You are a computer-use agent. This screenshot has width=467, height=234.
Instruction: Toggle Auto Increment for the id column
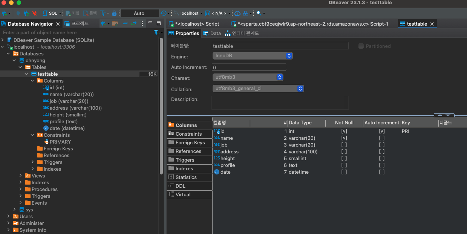[x=381, y=132]
